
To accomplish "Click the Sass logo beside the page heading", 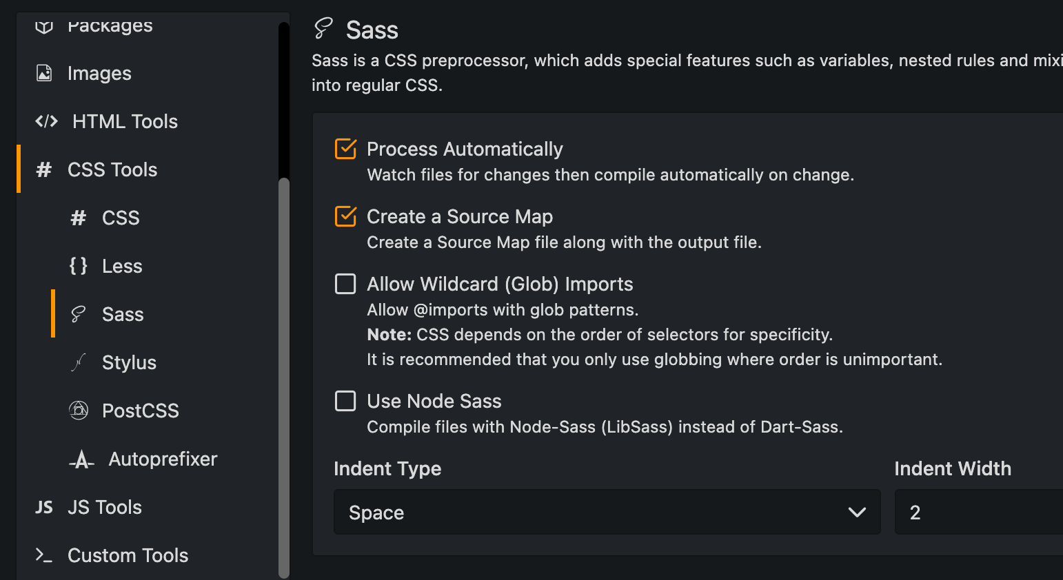I will point(323,28).
